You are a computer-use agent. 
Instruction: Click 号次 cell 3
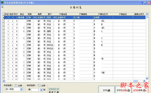pos(16,24)
